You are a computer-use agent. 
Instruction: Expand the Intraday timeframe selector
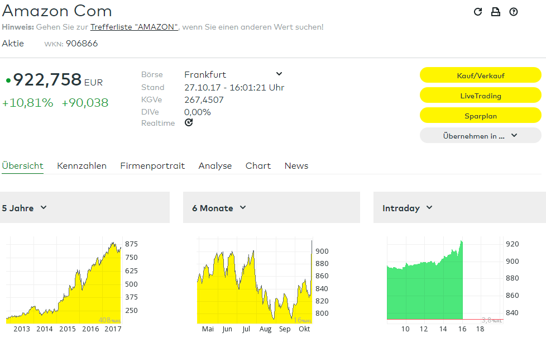pos(408,208)
